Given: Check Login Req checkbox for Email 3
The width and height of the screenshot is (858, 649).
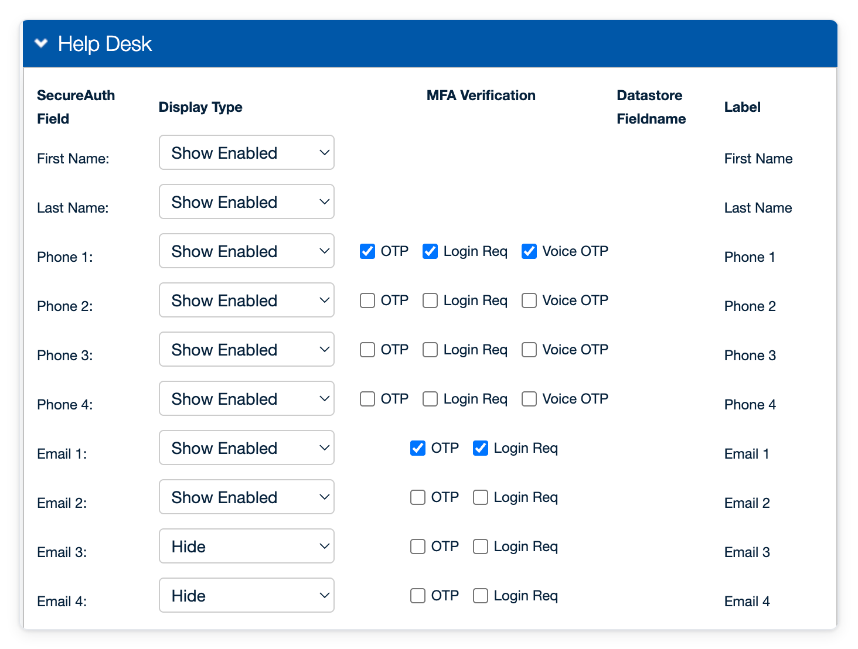Looking at the screenshot, I should [x=481, y=546].
